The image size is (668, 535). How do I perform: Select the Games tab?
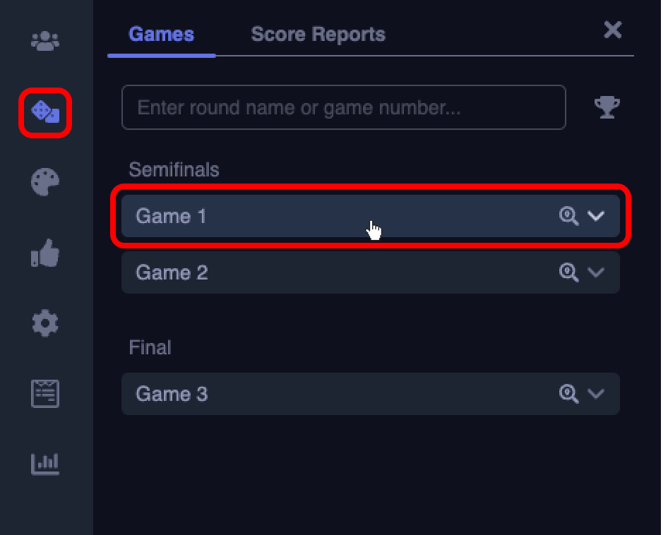161,33
